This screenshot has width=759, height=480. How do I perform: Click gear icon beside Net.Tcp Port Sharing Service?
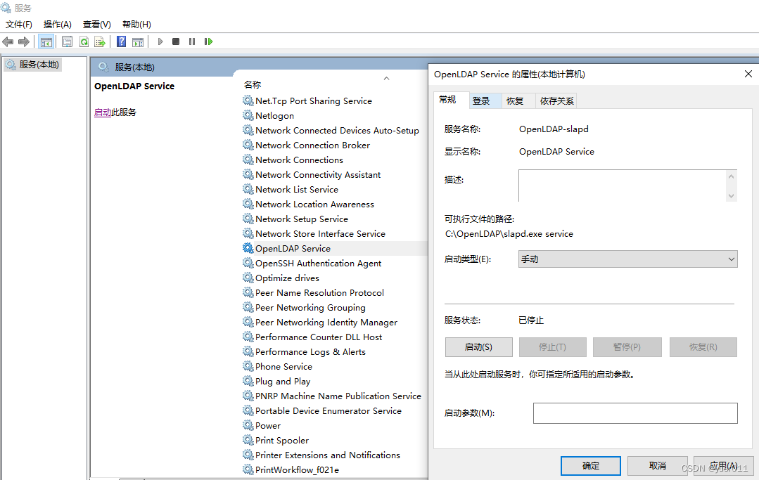coord(248,100)
